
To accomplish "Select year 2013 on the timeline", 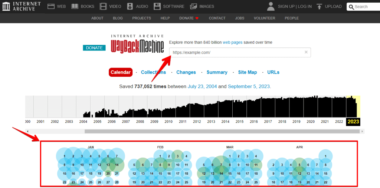I will click(211, 122).
